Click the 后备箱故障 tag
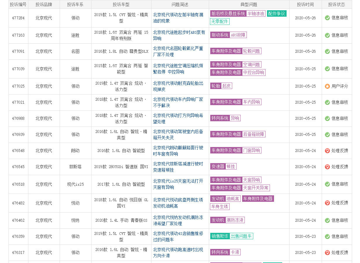Viewport: 360px width, 263px height. point(254,134)
